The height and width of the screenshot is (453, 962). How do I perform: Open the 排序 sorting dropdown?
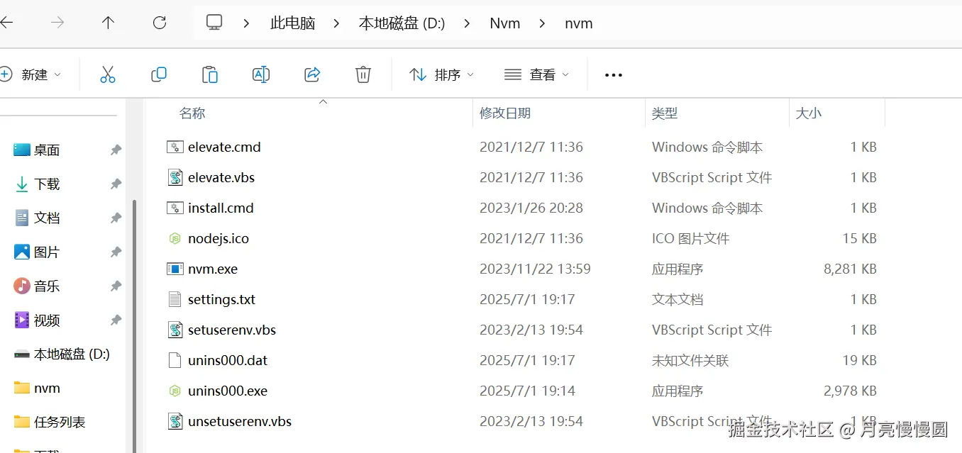click(441, 74)
